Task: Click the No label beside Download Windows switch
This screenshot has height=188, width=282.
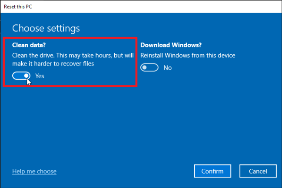Action: [x=167, y=68]
